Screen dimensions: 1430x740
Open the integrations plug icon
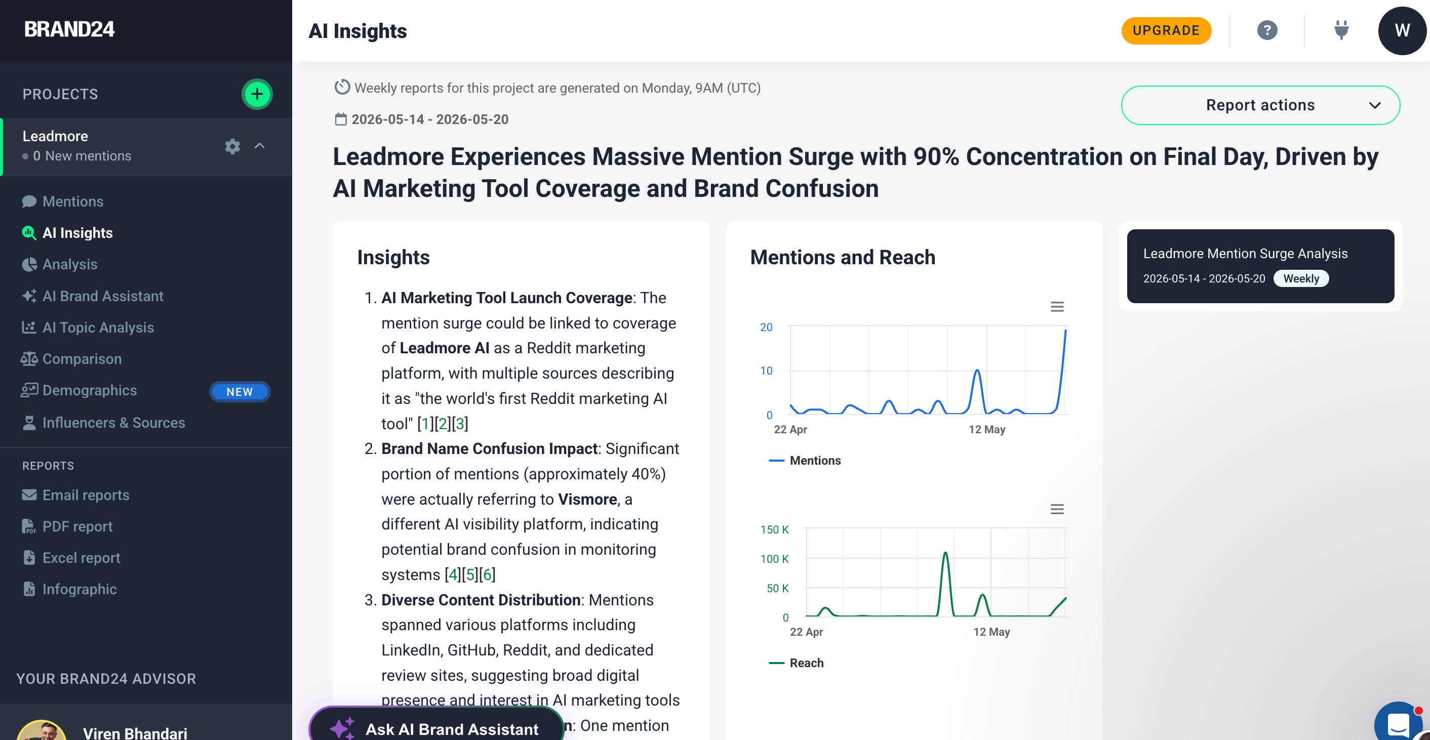point(1341,30)
